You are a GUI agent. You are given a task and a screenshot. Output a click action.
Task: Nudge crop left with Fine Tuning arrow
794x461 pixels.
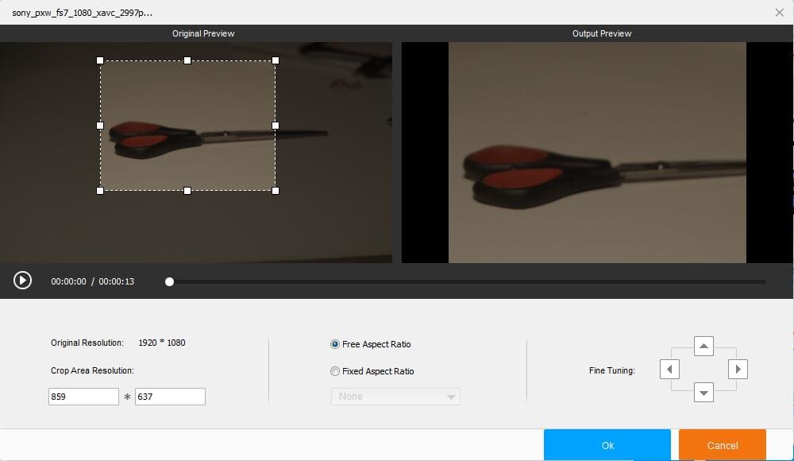click(x=669, y=369)
